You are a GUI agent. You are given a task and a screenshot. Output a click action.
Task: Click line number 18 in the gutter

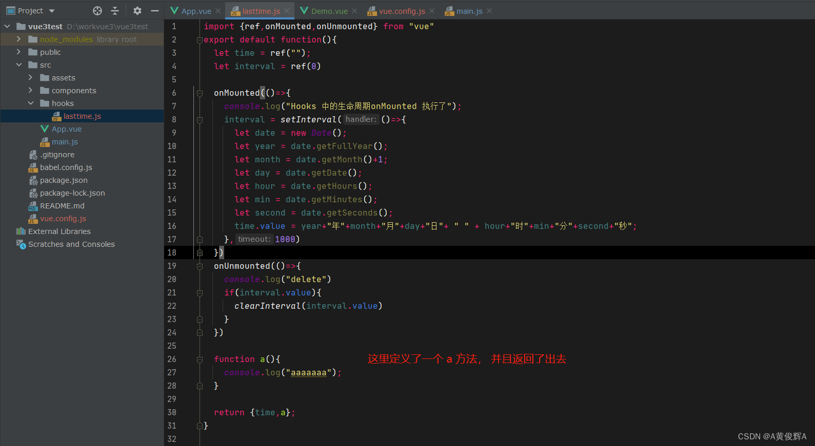[172, 252]
